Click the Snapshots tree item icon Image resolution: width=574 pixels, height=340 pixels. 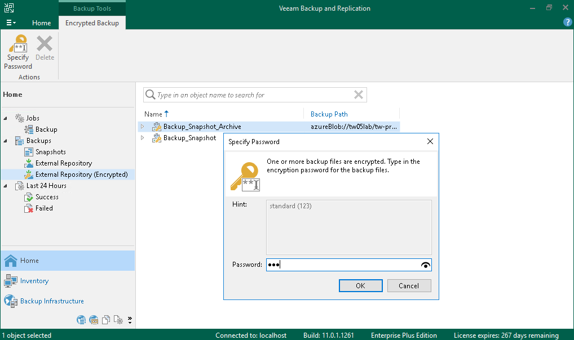[x=29, y=152]
